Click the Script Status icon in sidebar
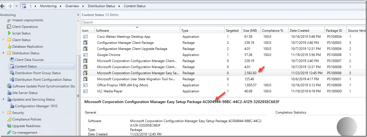The width and height of the screenshot is (367, 137). (x=9, y=33)
